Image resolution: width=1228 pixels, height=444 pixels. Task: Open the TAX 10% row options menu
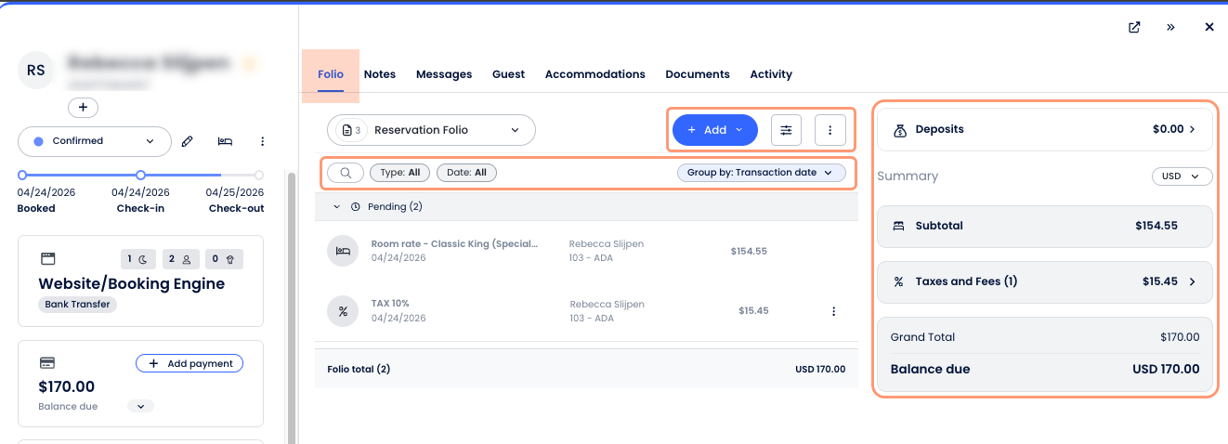coord(833,311)
